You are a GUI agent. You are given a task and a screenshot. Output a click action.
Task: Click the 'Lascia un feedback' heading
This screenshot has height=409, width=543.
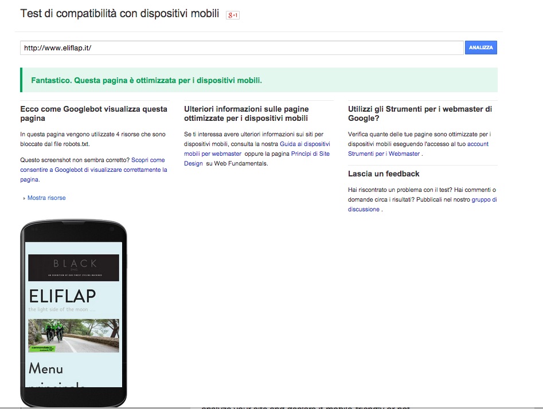pyautogui.click(x=384, y=174)
